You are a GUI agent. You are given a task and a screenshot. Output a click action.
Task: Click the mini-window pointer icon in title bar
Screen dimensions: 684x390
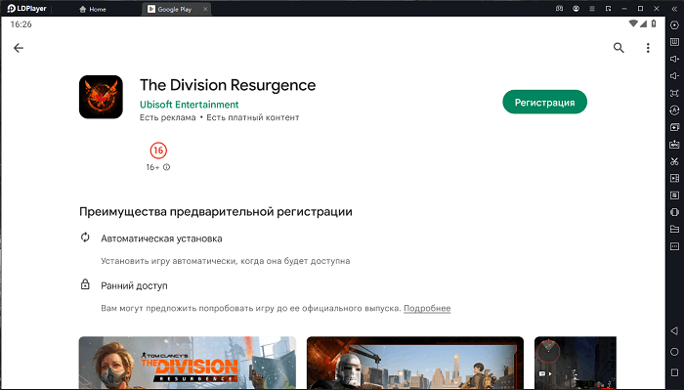[608, 9]
